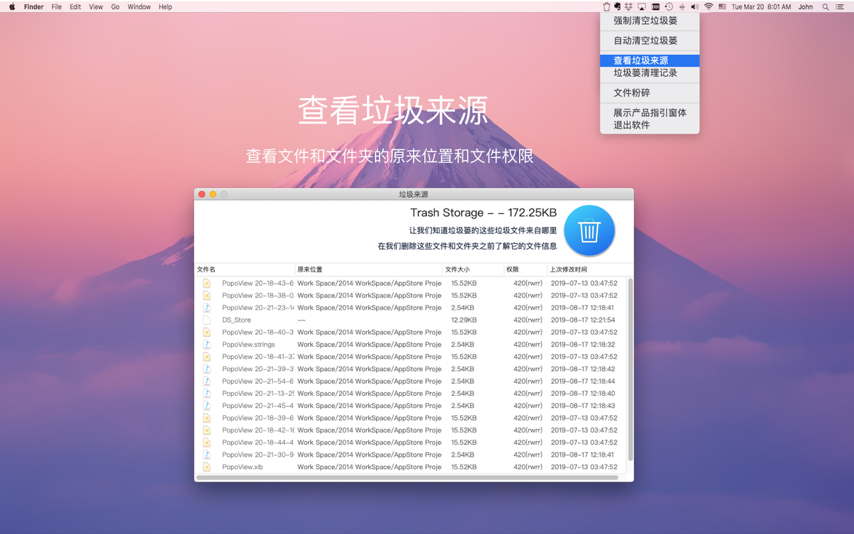This screenshot has height=534, width=854.
Task: Open the Evernote elephant menu bar icon
Action: [x=617, y=6]
